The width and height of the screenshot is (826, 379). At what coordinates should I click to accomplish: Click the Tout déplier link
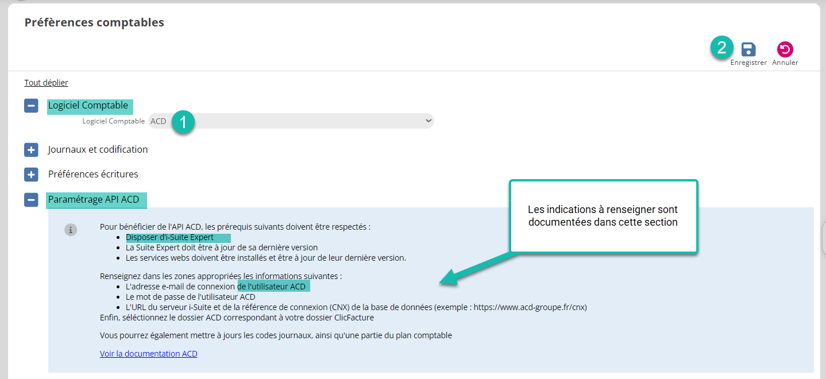pos(46,83)
